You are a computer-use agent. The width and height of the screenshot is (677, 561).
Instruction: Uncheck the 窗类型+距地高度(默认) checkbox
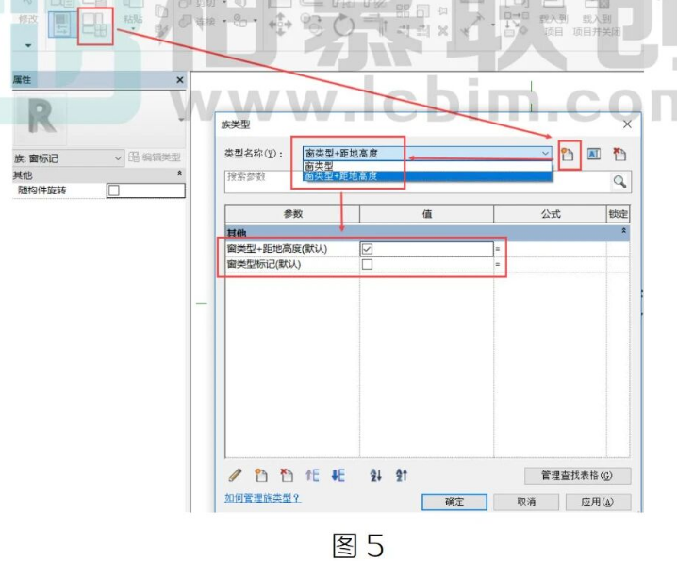[x=367, y=249]
